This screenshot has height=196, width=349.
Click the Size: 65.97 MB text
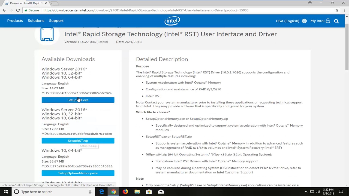(x=53, y=161)
